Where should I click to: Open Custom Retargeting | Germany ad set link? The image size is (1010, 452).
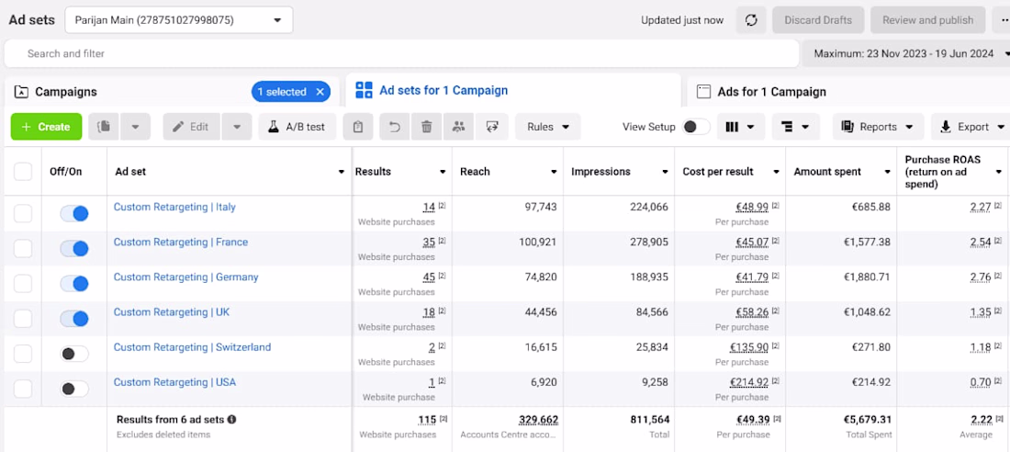click(x=186, y=277)
